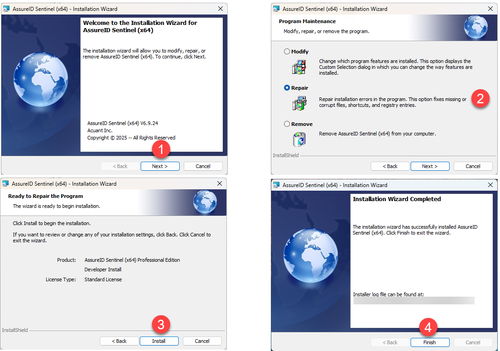
Task: Click the red step marker numbered 4
Action: click(428, 326)
